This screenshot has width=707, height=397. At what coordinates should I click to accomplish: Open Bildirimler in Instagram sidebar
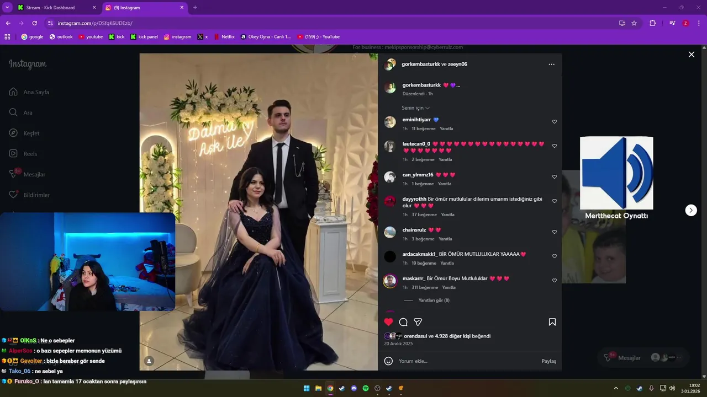29,195
